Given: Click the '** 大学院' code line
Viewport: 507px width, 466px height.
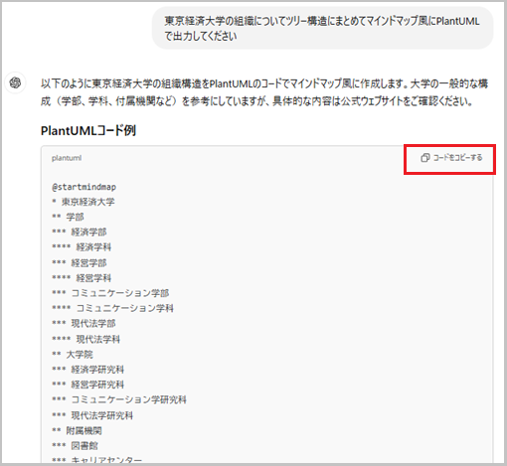Looking at the screenshot, I should click(x=73, y=355).
